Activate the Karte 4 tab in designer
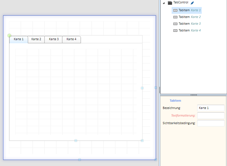Viewport: 227px width, 166px height. [x=71, y=39]
